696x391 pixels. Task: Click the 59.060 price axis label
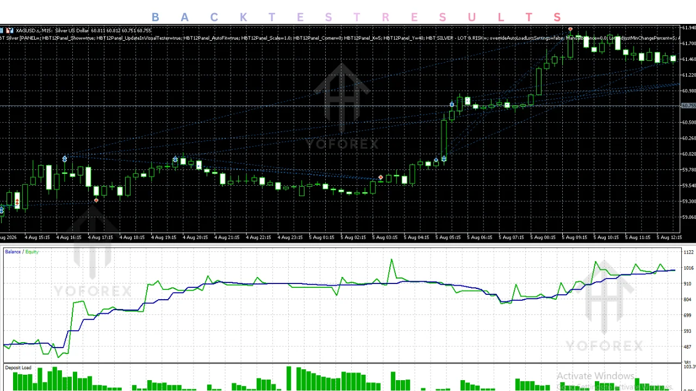click(688, 217)
